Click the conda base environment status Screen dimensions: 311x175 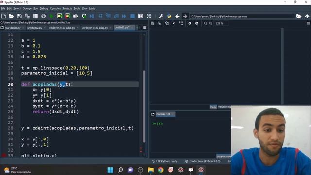203,161
